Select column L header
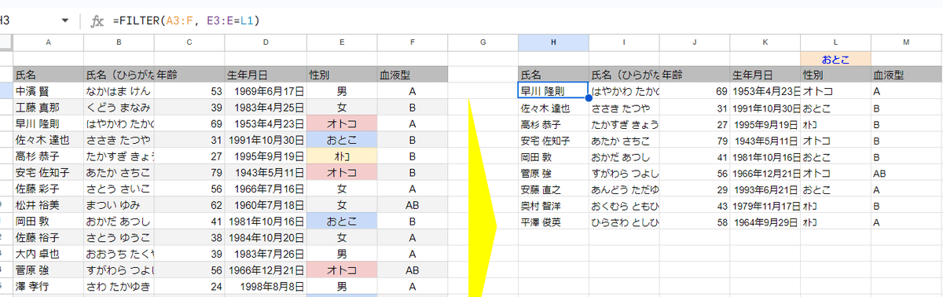 (x=835, y=42)
